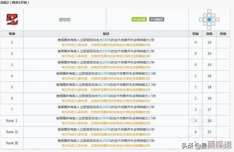Click initial value 2 in level 7 row
This screenshot has height=152, width=234.
(195, 110)
